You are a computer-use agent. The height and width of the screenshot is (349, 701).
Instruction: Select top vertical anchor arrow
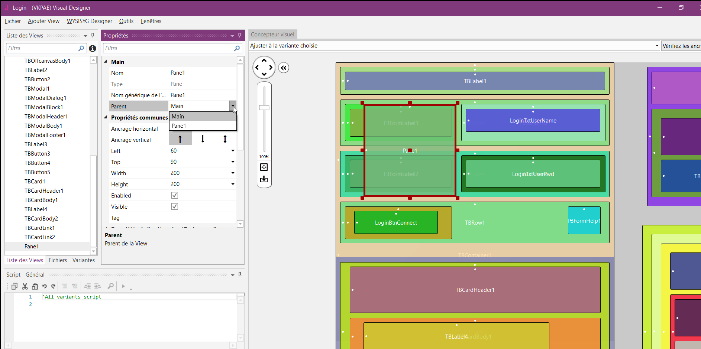[x=180, y=139]
